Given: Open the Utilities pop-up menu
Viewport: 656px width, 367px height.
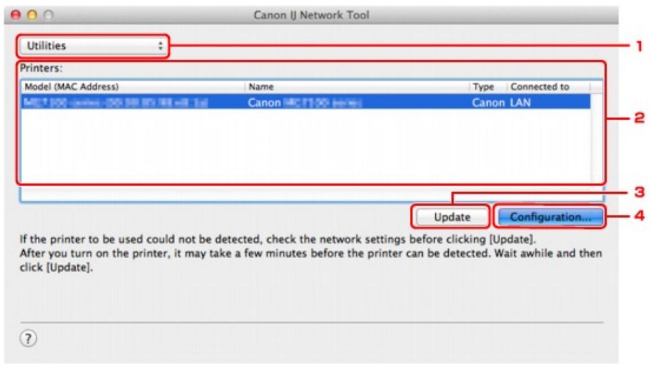Looking at the screenshot, I should [93, 46].
